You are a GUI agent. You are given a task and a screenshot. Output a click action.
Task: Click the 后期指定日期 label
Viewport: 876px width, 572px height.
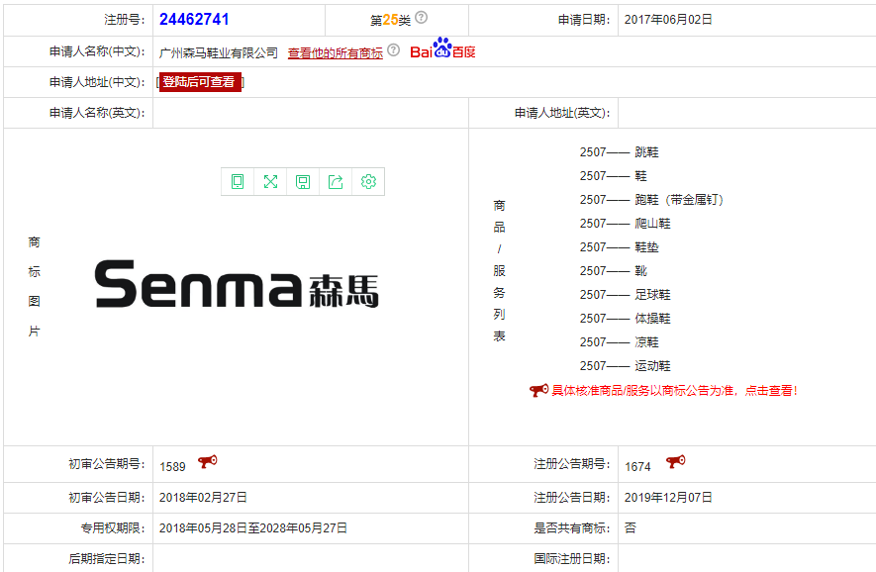pos(106,558)
